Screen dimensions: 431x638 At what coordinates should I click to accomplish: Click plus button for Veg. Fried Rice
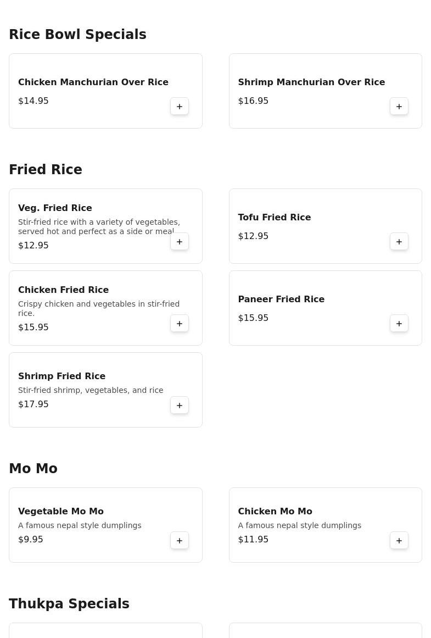point(180,242)
